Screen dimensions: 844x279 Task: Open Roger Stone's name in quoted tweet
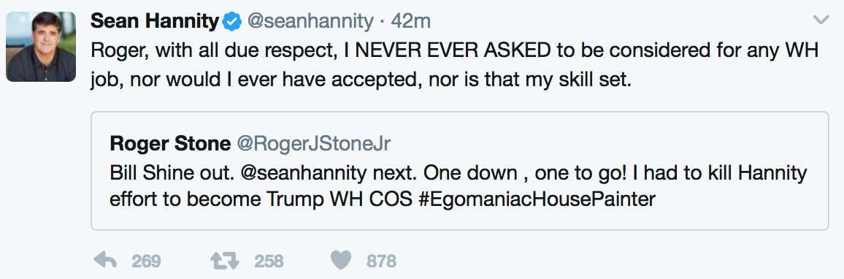(x=170, y=143)
